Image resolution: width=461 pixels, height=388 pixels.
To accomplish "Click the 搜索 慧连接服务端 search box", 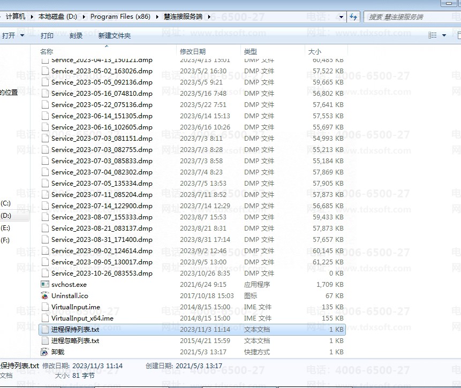I will click(407, 17).
